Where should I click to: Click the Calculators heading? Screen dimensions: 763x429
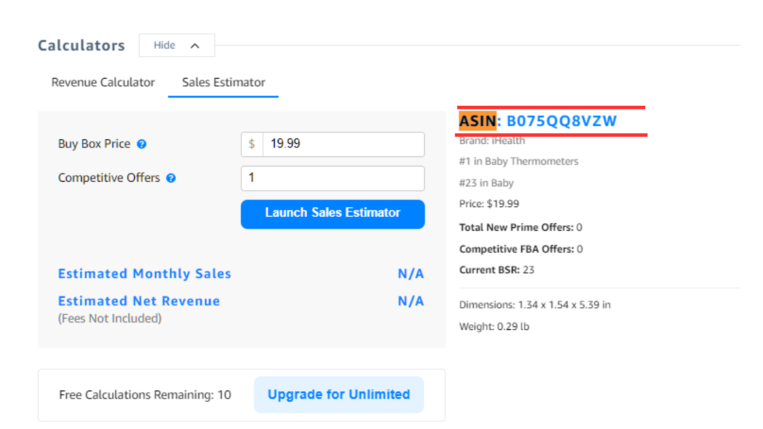(81, 45)
